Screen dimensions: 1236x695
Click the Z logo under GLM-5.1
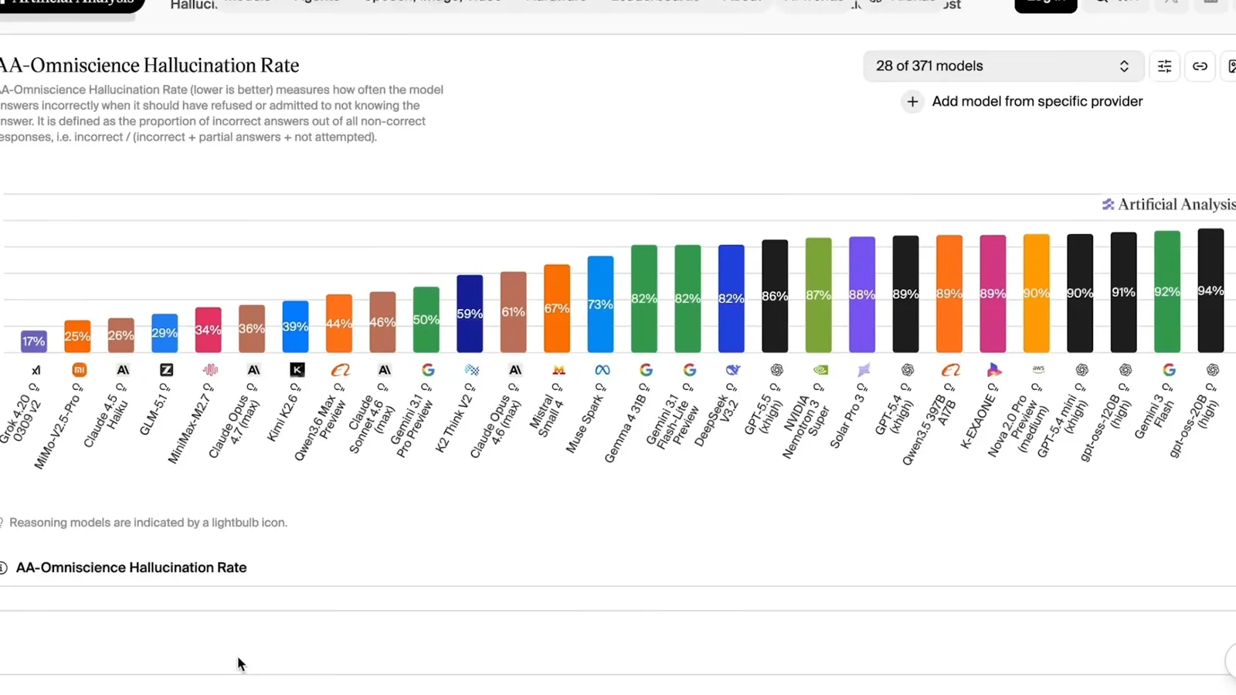coord(166,370)
